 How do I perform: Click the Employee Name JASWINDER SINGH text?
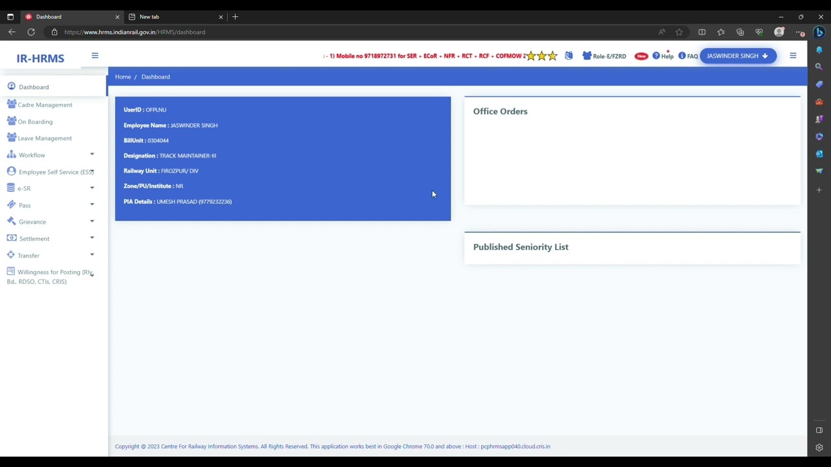171,125
